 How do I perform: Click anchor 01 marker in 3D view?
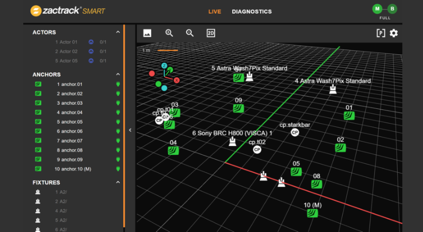click(349, 116)
